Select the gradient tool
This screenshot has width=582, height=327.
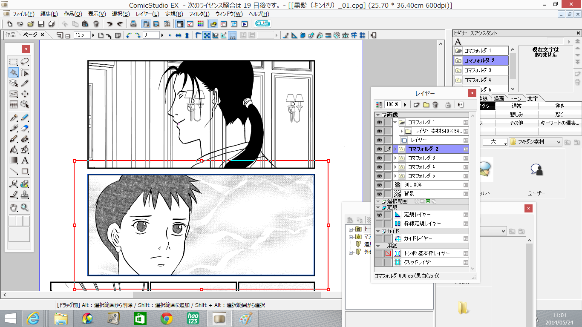[x=14, y=161]
